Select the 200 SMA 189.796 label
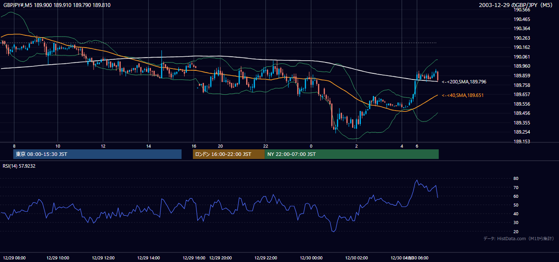 (x=464, y=82)
